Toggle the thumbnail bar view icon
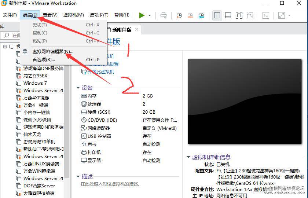This screenshot has width=308, height=198. click(228, 15)
